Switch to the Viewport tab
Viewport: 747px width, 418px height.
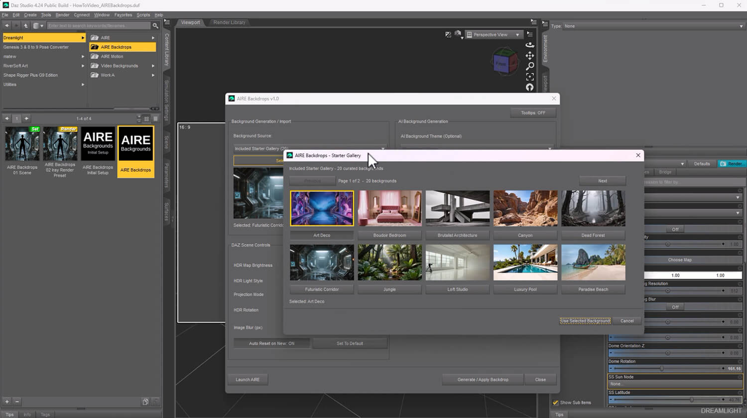pos(190,22)
